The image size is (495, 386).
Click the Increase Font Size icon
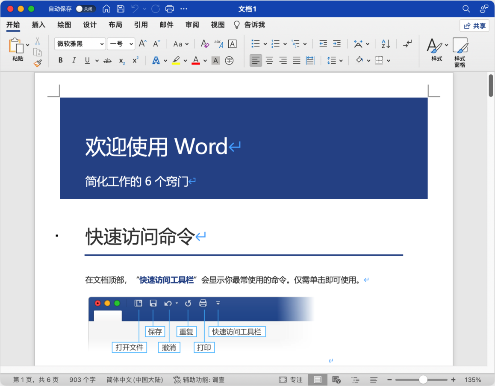pyautogui.click(x=142, y=43)
